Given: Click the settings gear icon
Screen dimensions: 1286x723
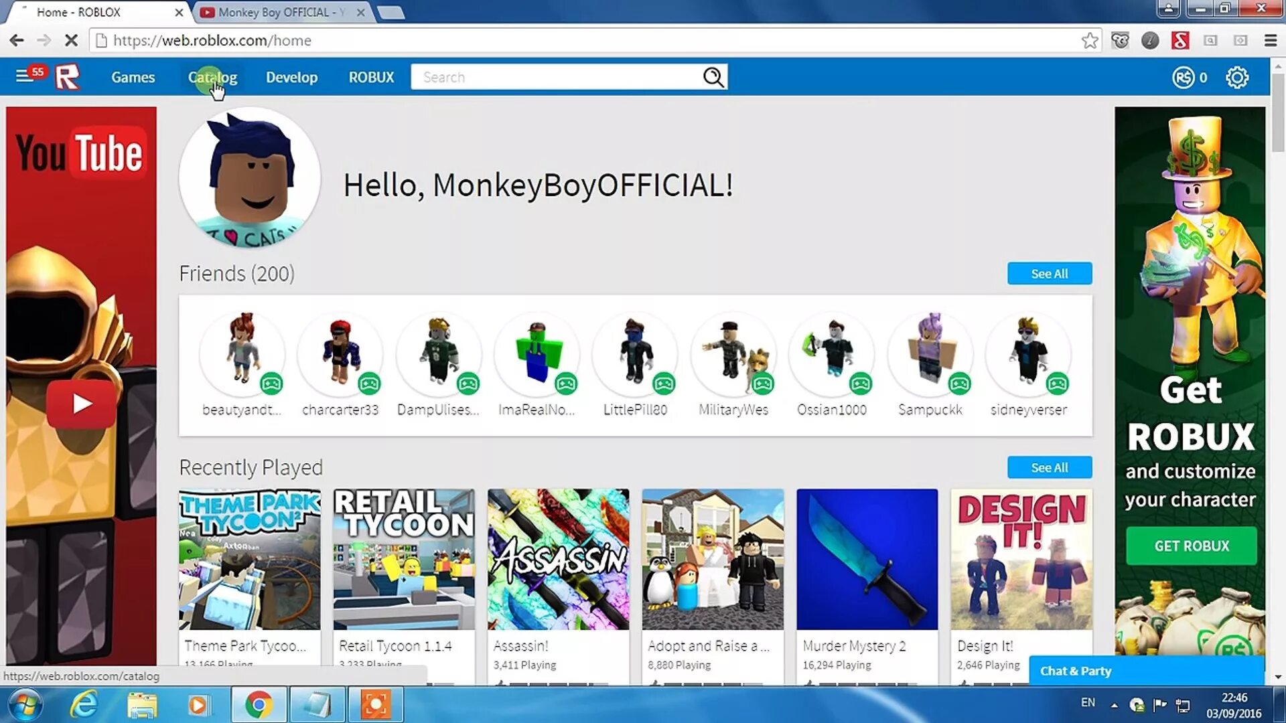Looking at the screenshot, I should [1236, 77].
